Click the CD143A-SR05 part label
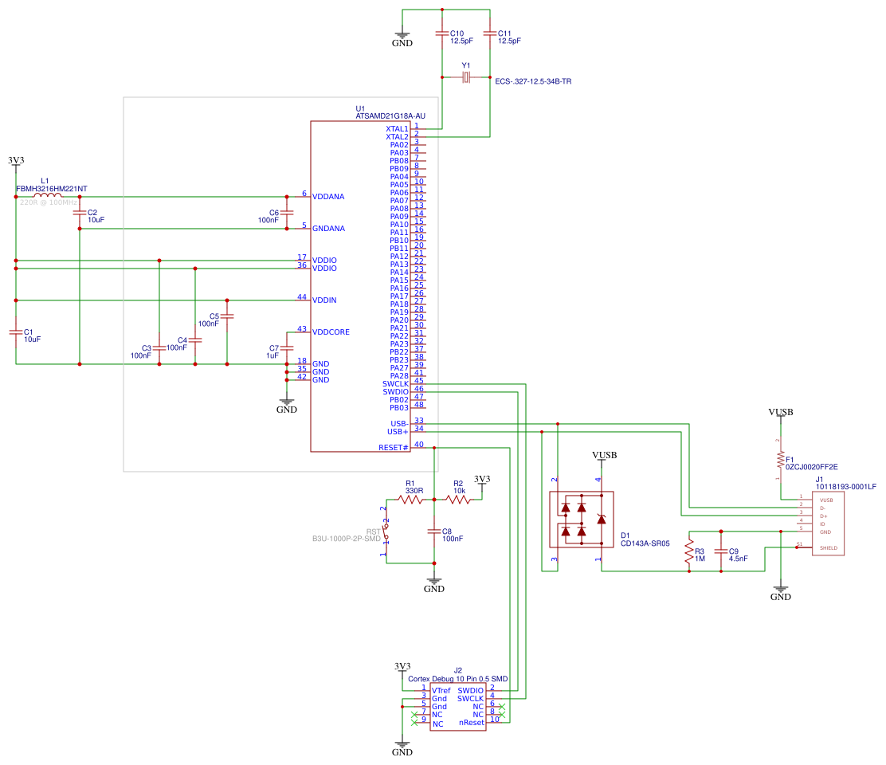886x765 pixels. tap(645, 543)
